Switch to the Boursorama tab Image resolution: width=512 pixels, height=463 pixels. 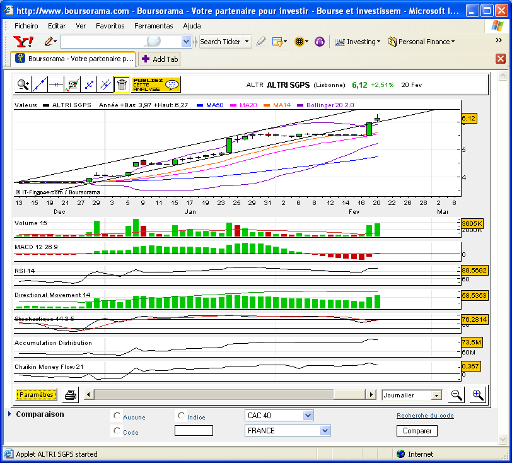point(74,59)
